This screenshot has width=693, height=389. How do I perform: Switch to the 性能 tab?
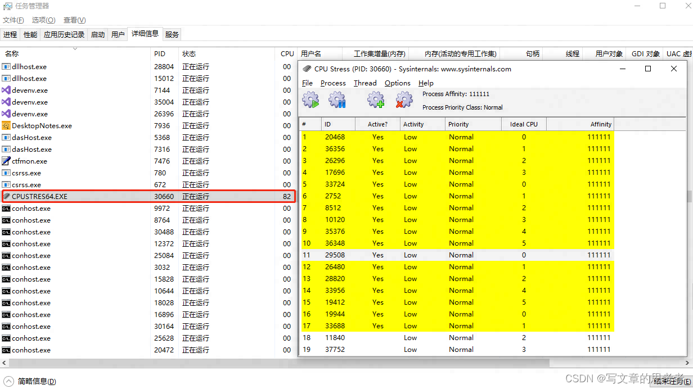(x=30, y=34)
